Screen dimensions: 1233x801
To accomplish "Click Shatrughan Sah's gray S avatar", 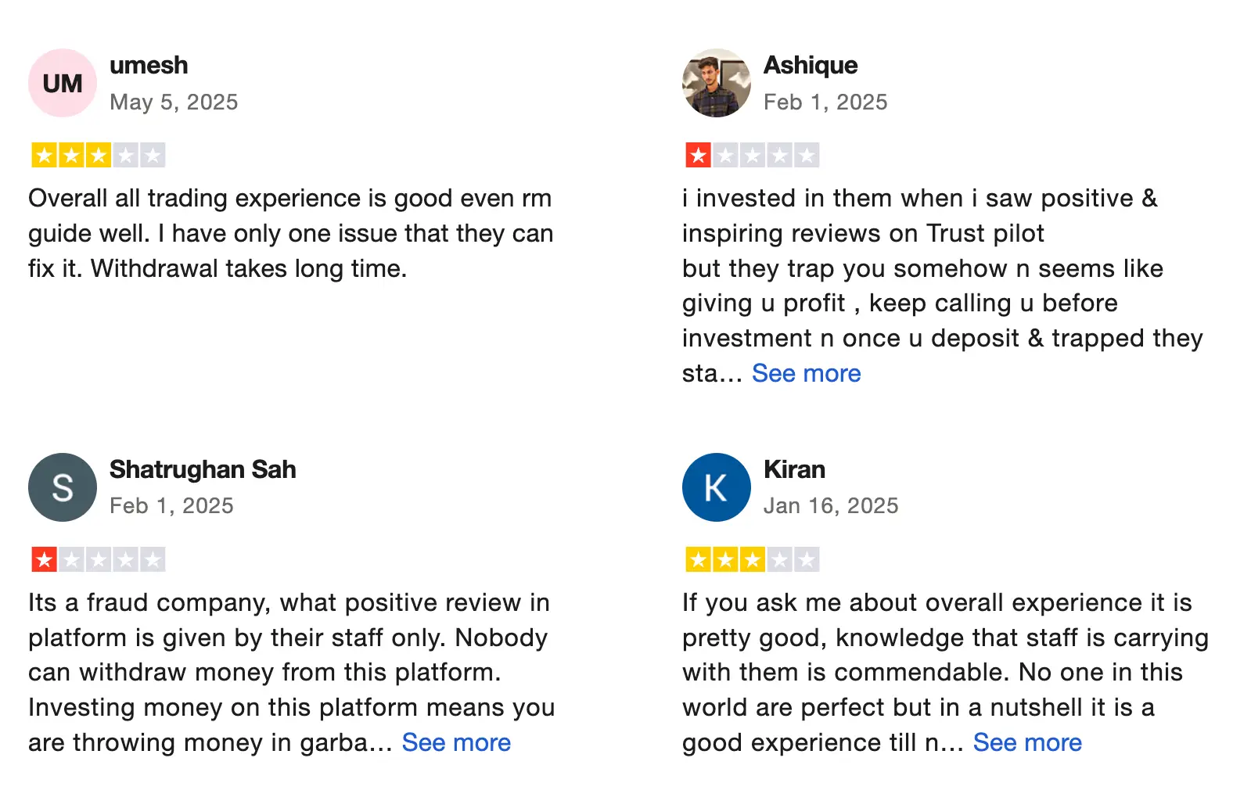I will click(63, 487).
